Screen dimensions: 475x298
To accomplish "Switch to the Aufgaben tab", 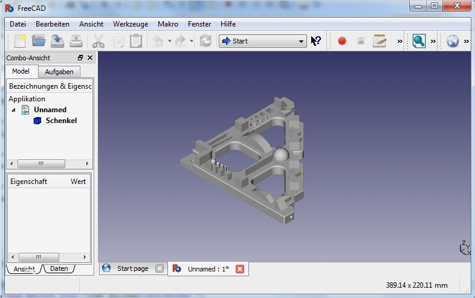I will [59, 72].
